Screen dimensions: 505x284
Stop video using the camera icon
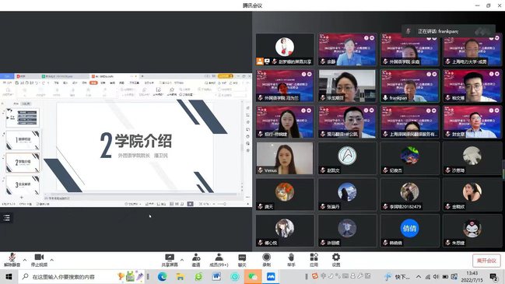pyautogui.click(x=39, y=260)
